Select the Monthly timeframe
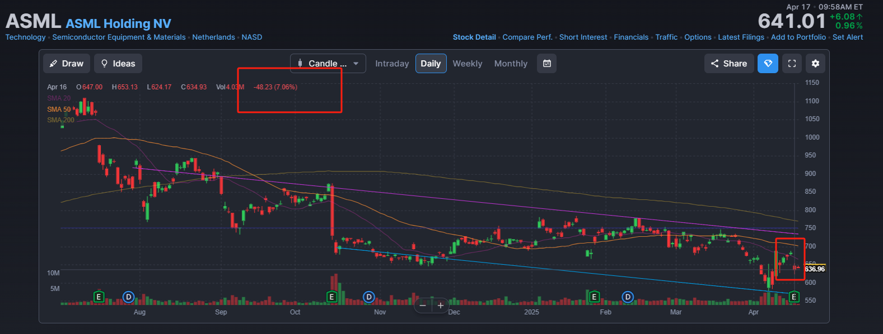The width and height of the screenshot is (883, 334). coord(511,64)
